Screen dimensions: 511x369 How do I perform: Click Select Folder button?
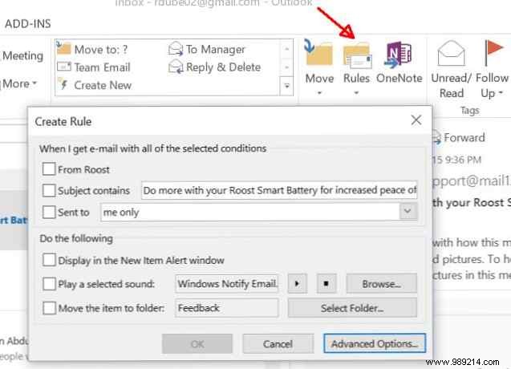352,308
